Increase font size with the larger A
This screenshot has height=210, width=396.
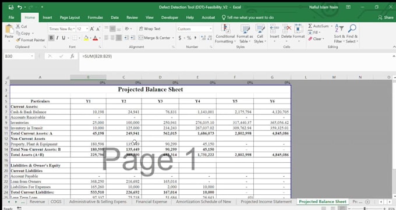click(x=92, y=29)
